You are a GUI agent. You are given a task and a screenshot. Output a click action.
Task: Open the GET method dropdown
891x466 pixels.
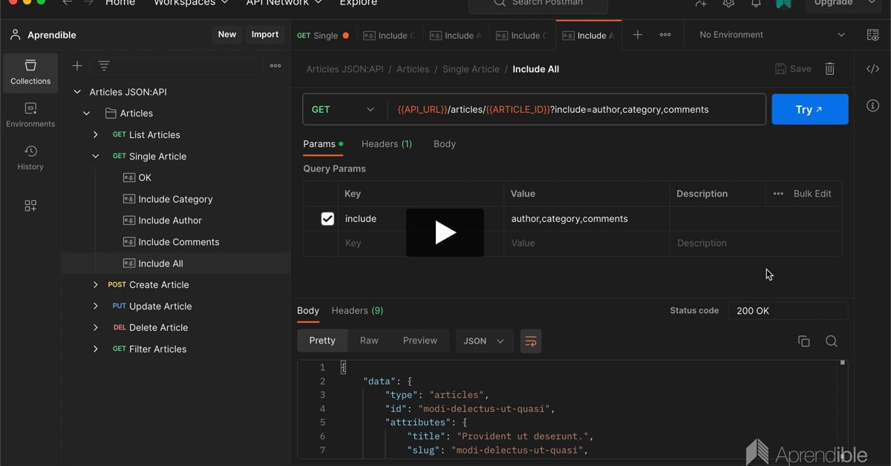point(345,110)
